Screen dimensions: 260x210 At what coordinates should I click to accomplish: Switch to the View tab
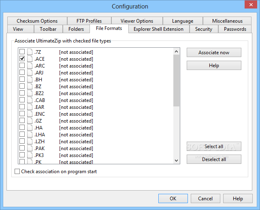[x=21, y=29]
